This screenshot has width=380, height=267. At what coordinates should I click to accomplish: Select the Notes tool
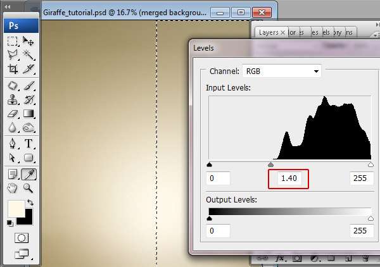pyautogui.click(x=13, y=174)
